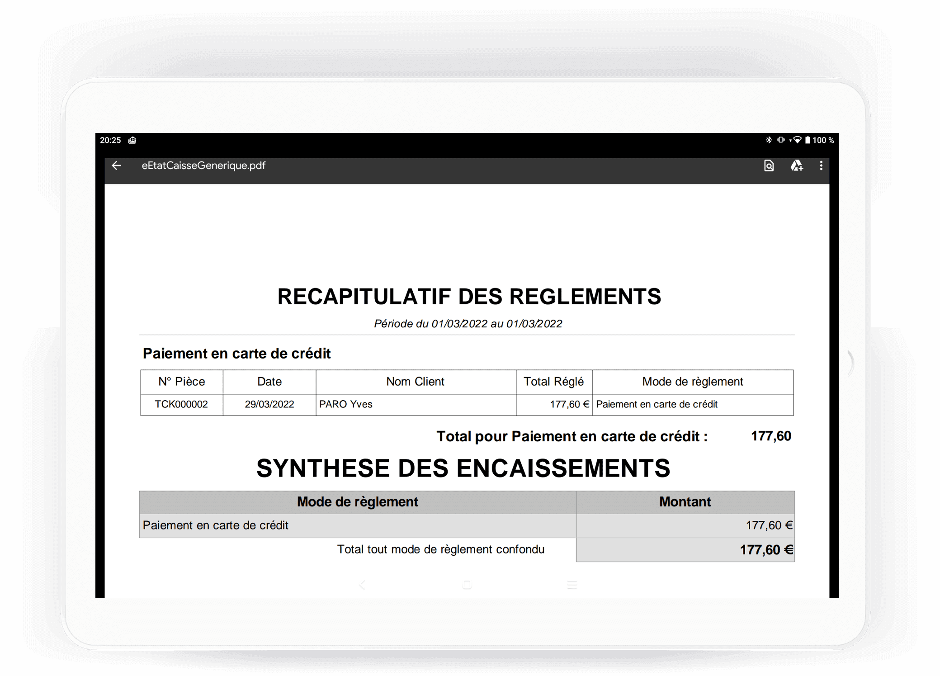Select the 177,60 € Total Réglé cell
Viewport: 940px width, 676px height.
[x=554, y=404]
